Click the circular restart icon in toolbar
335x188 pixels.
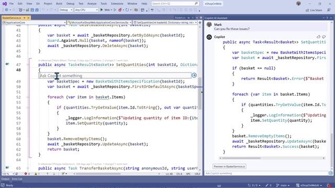(x=127, y=10)
